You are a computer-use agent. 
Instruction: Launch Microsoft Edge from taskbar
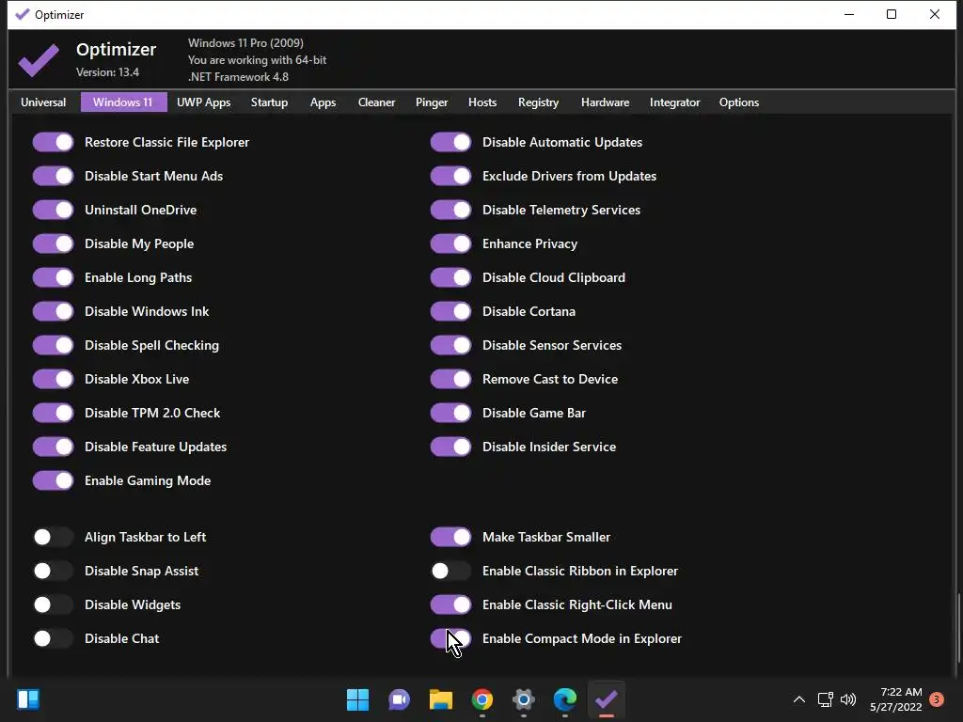tap(564, 699)
